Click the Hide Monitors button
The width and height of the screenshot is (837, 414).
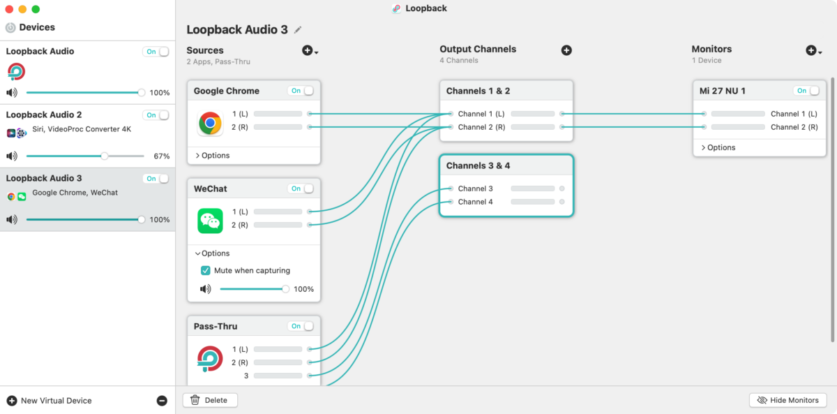(x=788, y=400)
